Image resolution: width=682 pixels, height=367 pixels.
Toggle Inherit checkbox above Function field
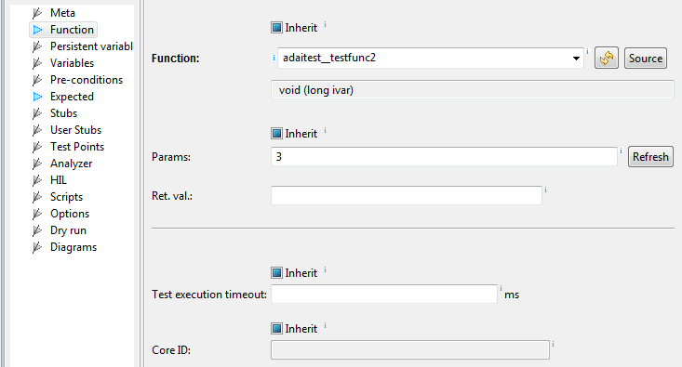276,28
